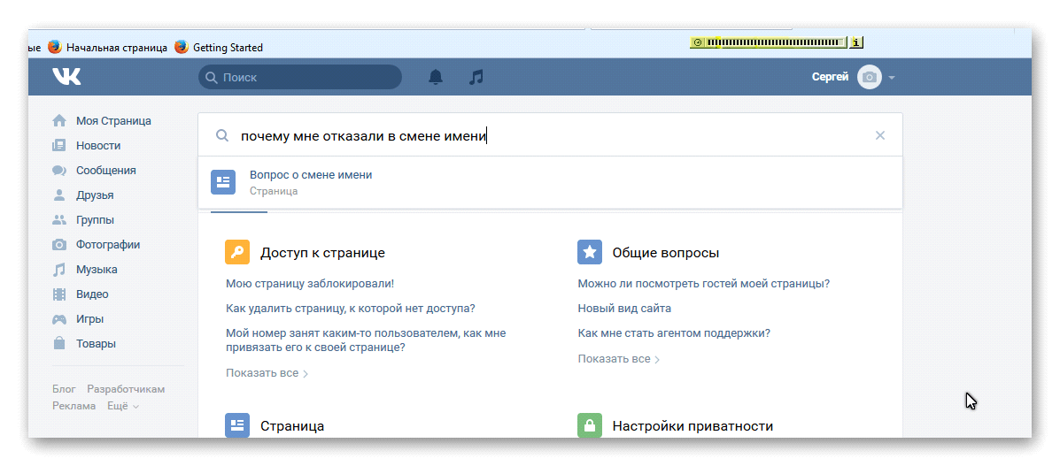Click the star icon for Общие вопросы

590,252
